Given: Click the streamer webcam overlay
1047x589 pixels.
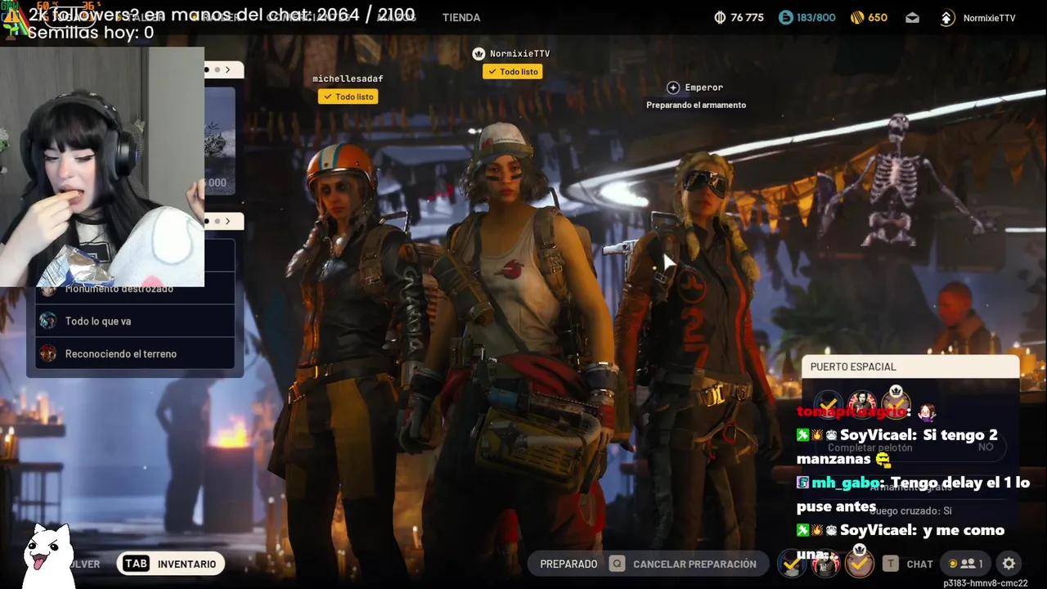Looking at the screenshot, I should click(102, 167).
